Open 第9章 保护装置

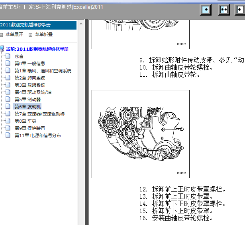30,128
